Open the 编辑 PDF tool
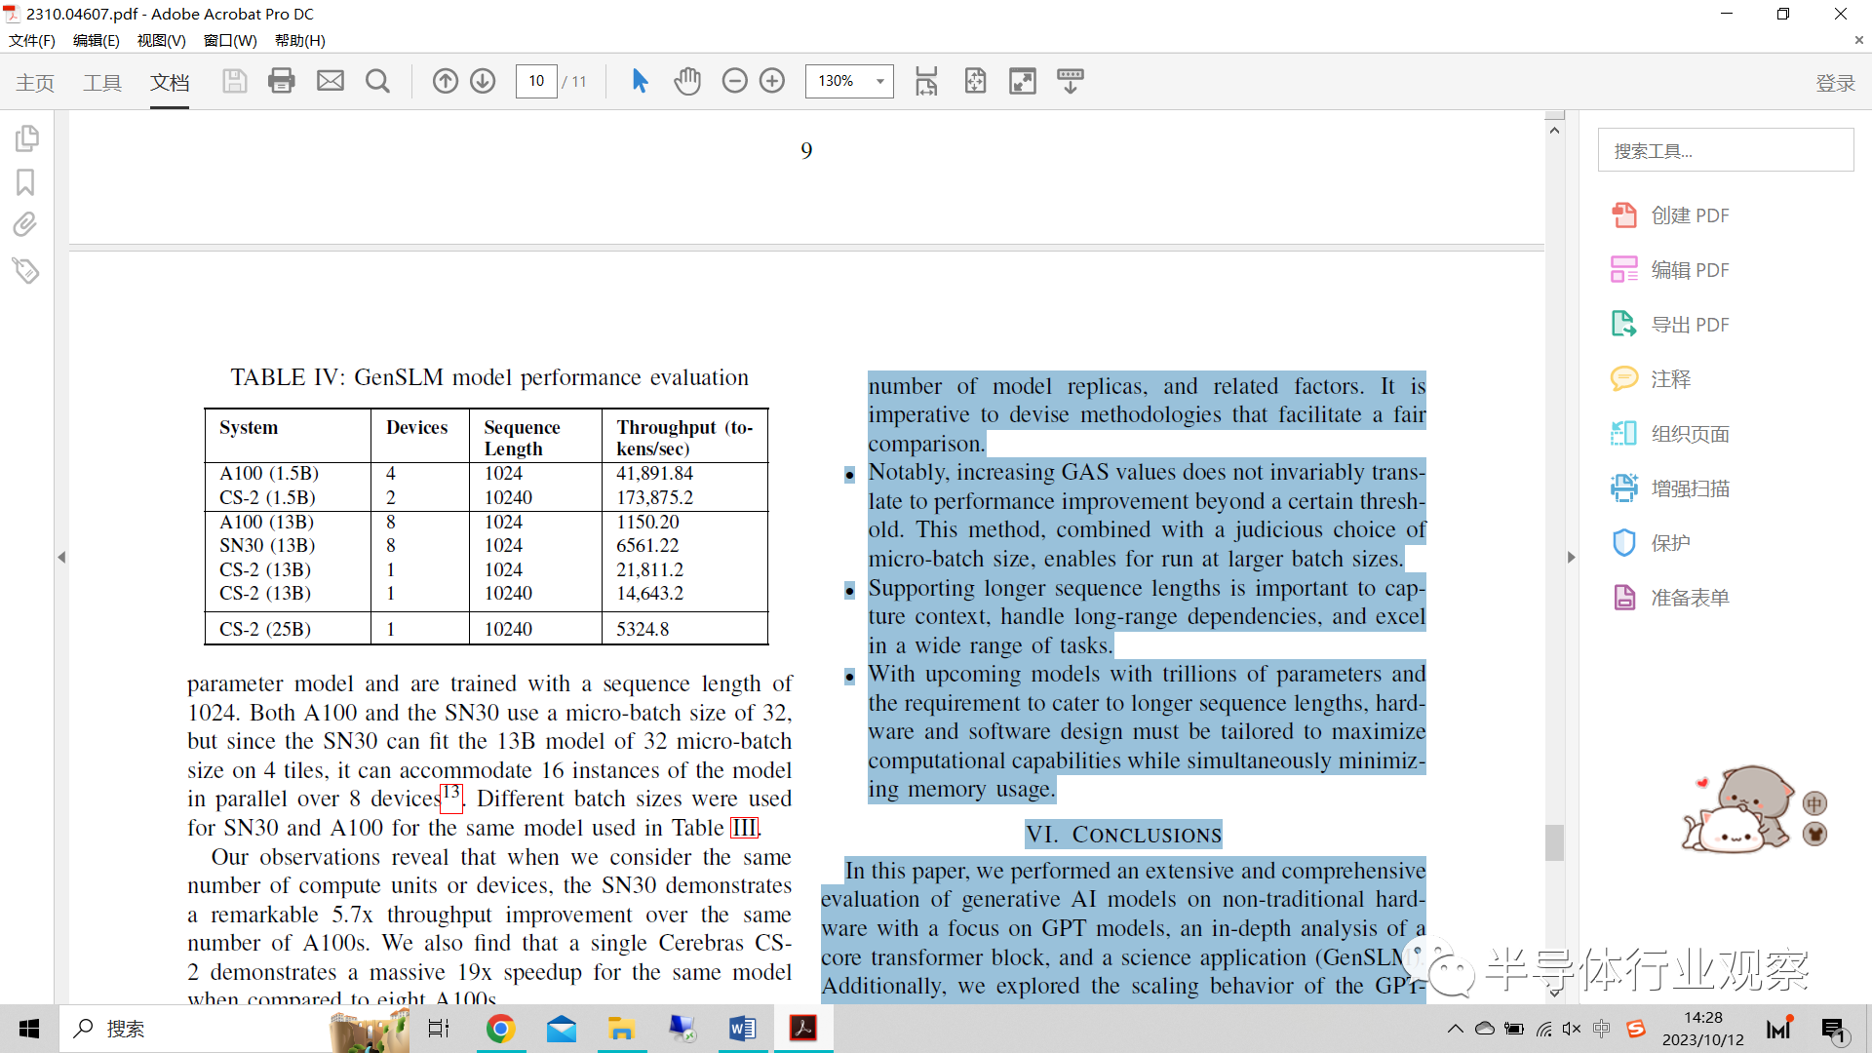Screen dimensions: 1872x1053 pyautogui.click(x=1671, y=270)
